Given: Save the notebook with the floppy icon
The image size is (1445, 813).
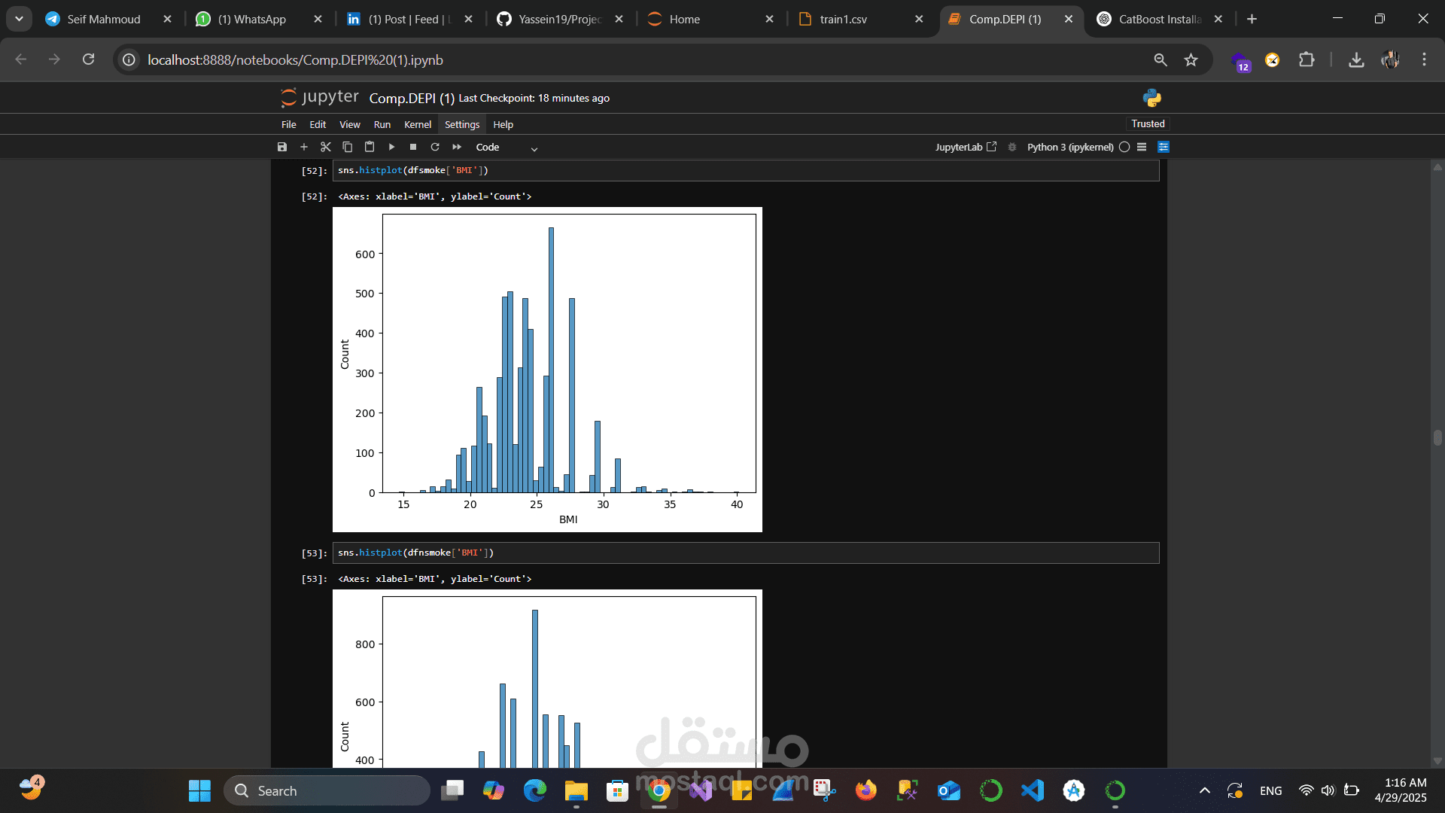Looking at the screenshot, I should 282,147.
